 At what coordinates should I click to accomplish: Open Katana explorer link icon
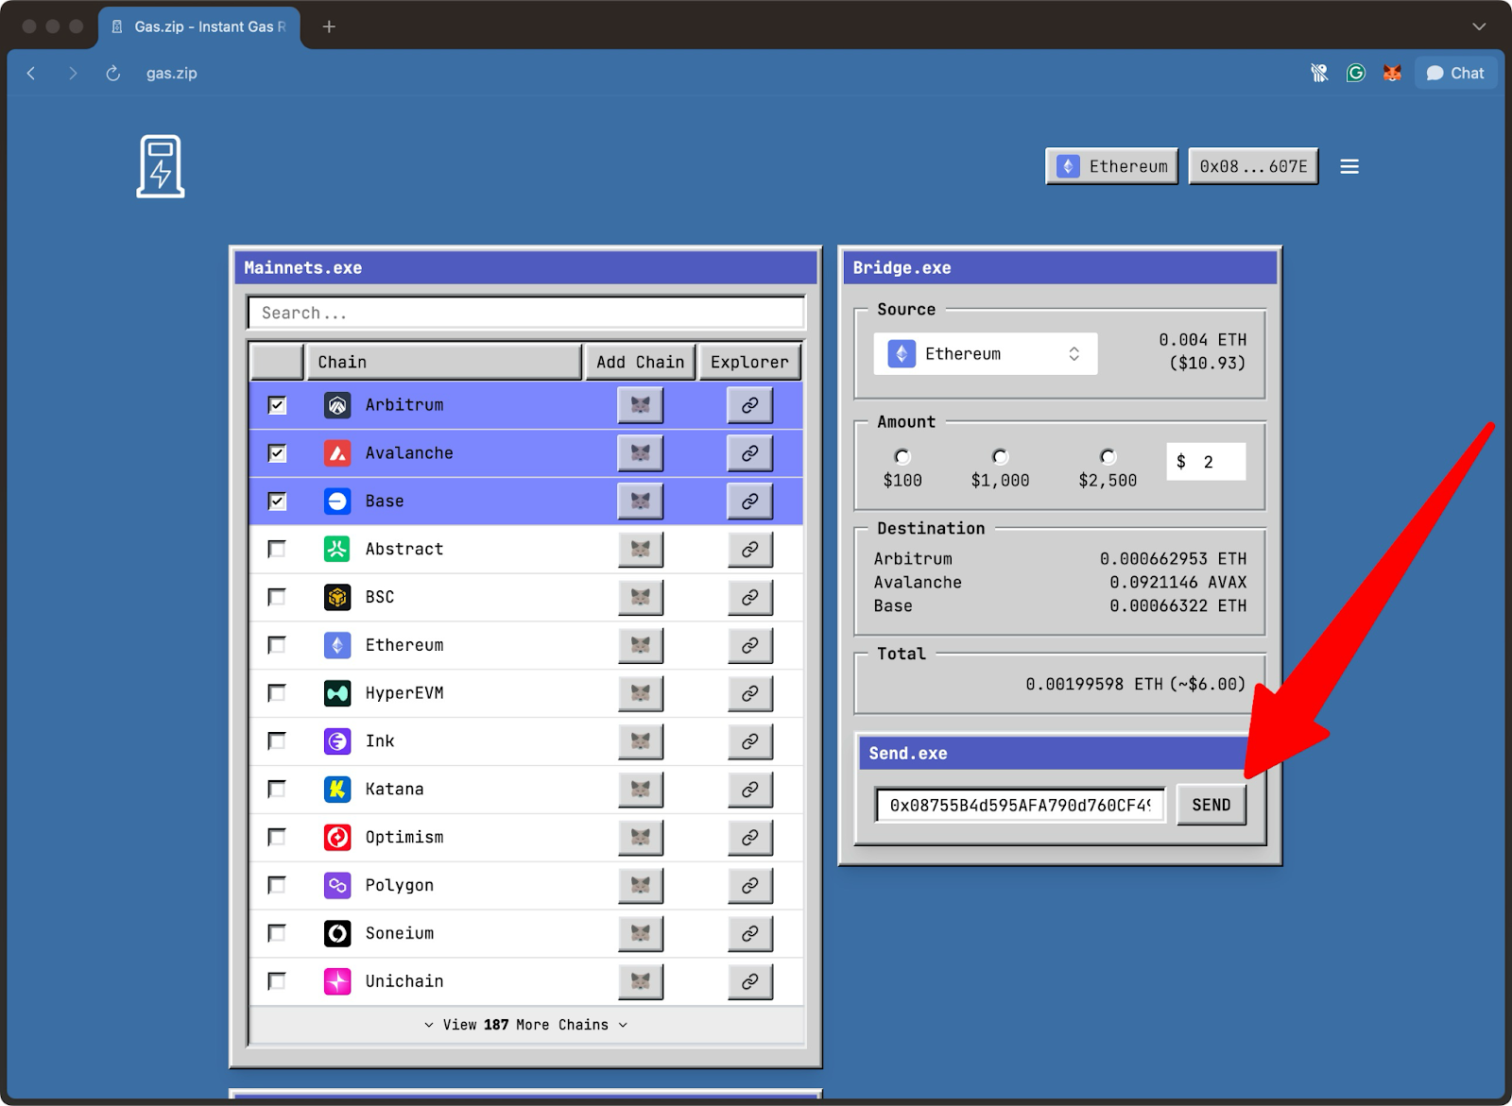(x=750, y=790)
